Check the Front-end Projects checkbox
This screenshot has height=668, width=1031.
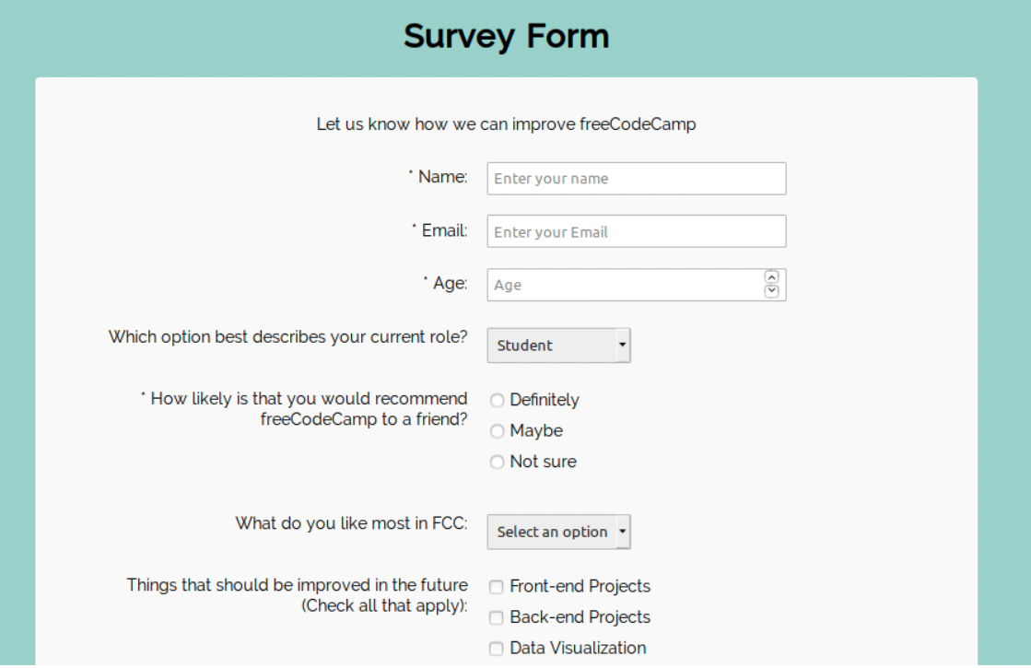(496, 586)
